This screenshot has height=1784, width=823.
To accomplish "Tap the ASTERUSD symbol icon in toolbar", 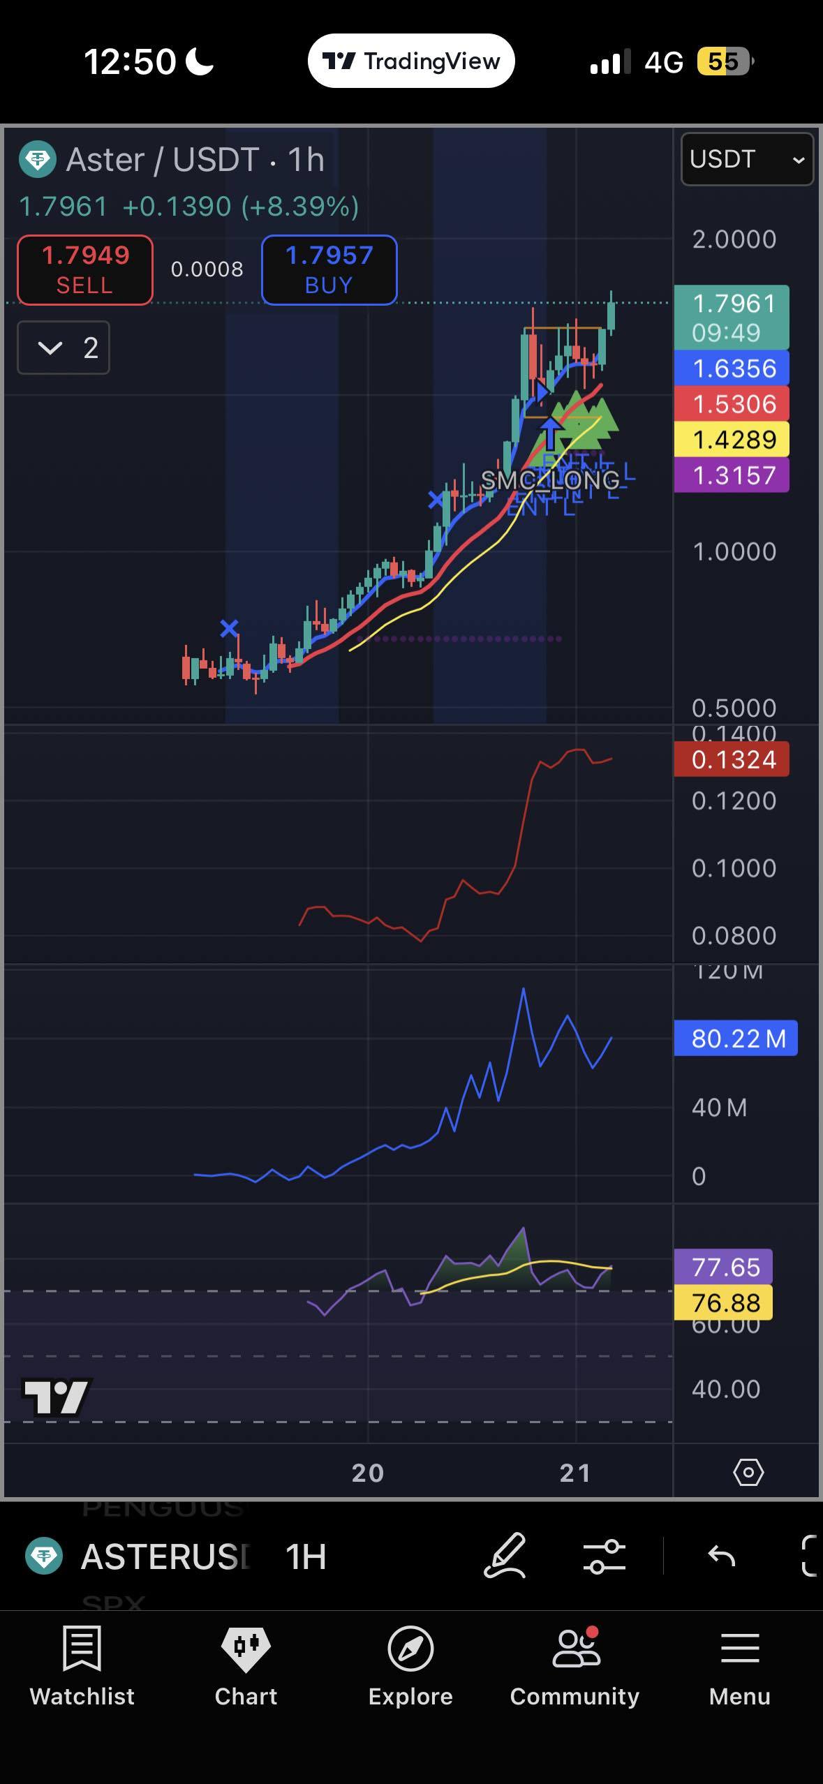I will point(45,1556).
